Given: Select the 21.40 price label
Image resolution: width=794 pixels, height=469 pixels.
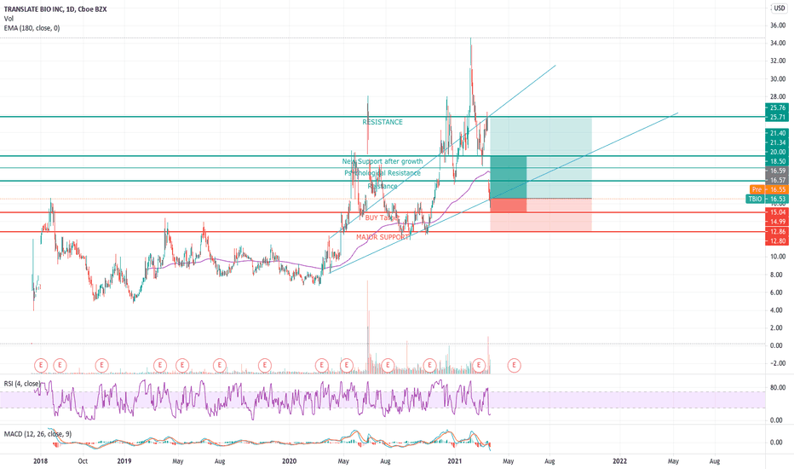Looking at the screenshot, I should 777,133.
